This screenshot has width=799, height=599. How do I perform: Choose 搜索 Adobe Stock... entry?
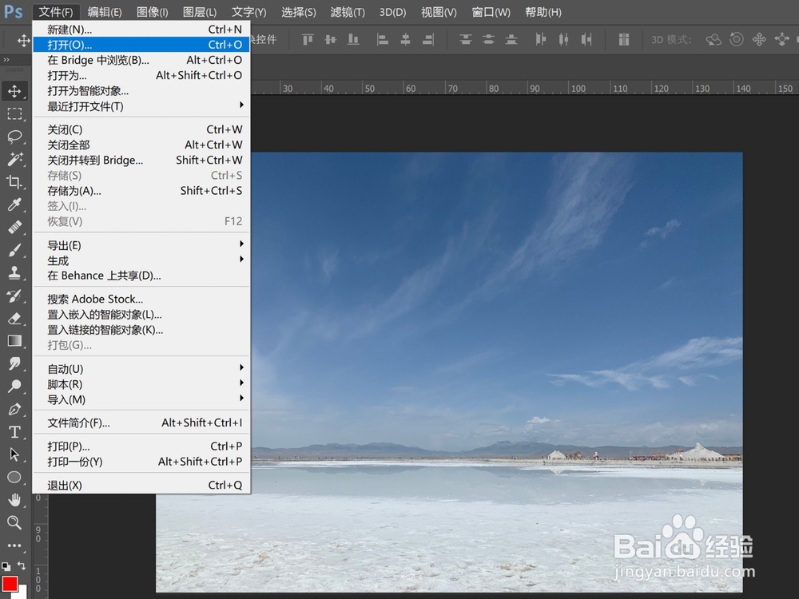click(x=141, y=299)
